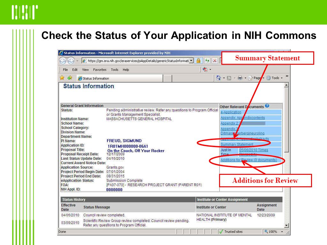Image resolution: width=327 pixels, height=245 pixels.
Task: Open the Appendix 3 Ditman link
Action: pos(242,131)
